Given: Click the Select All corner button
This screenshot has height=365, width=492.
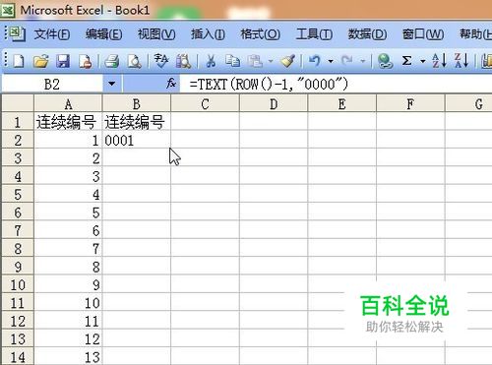Looking at the screenshot, I should coord(18,103).
